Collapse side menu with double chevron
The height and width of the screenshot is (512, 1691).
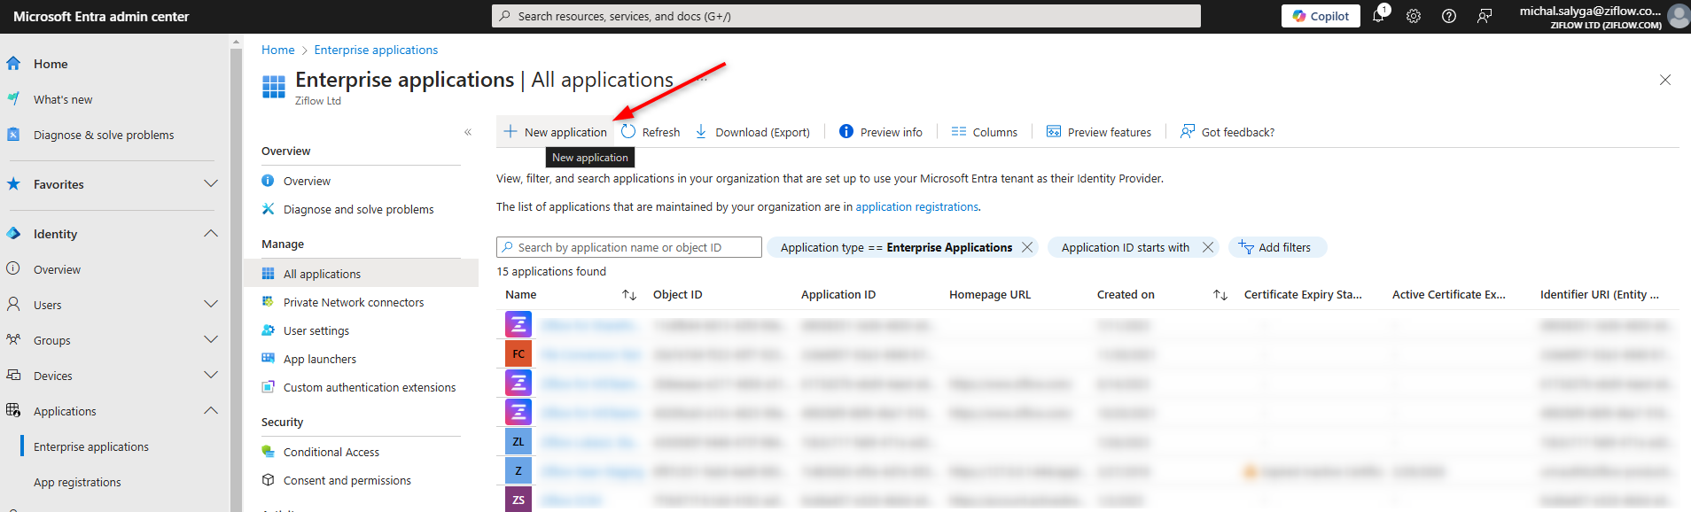(468, 132)
